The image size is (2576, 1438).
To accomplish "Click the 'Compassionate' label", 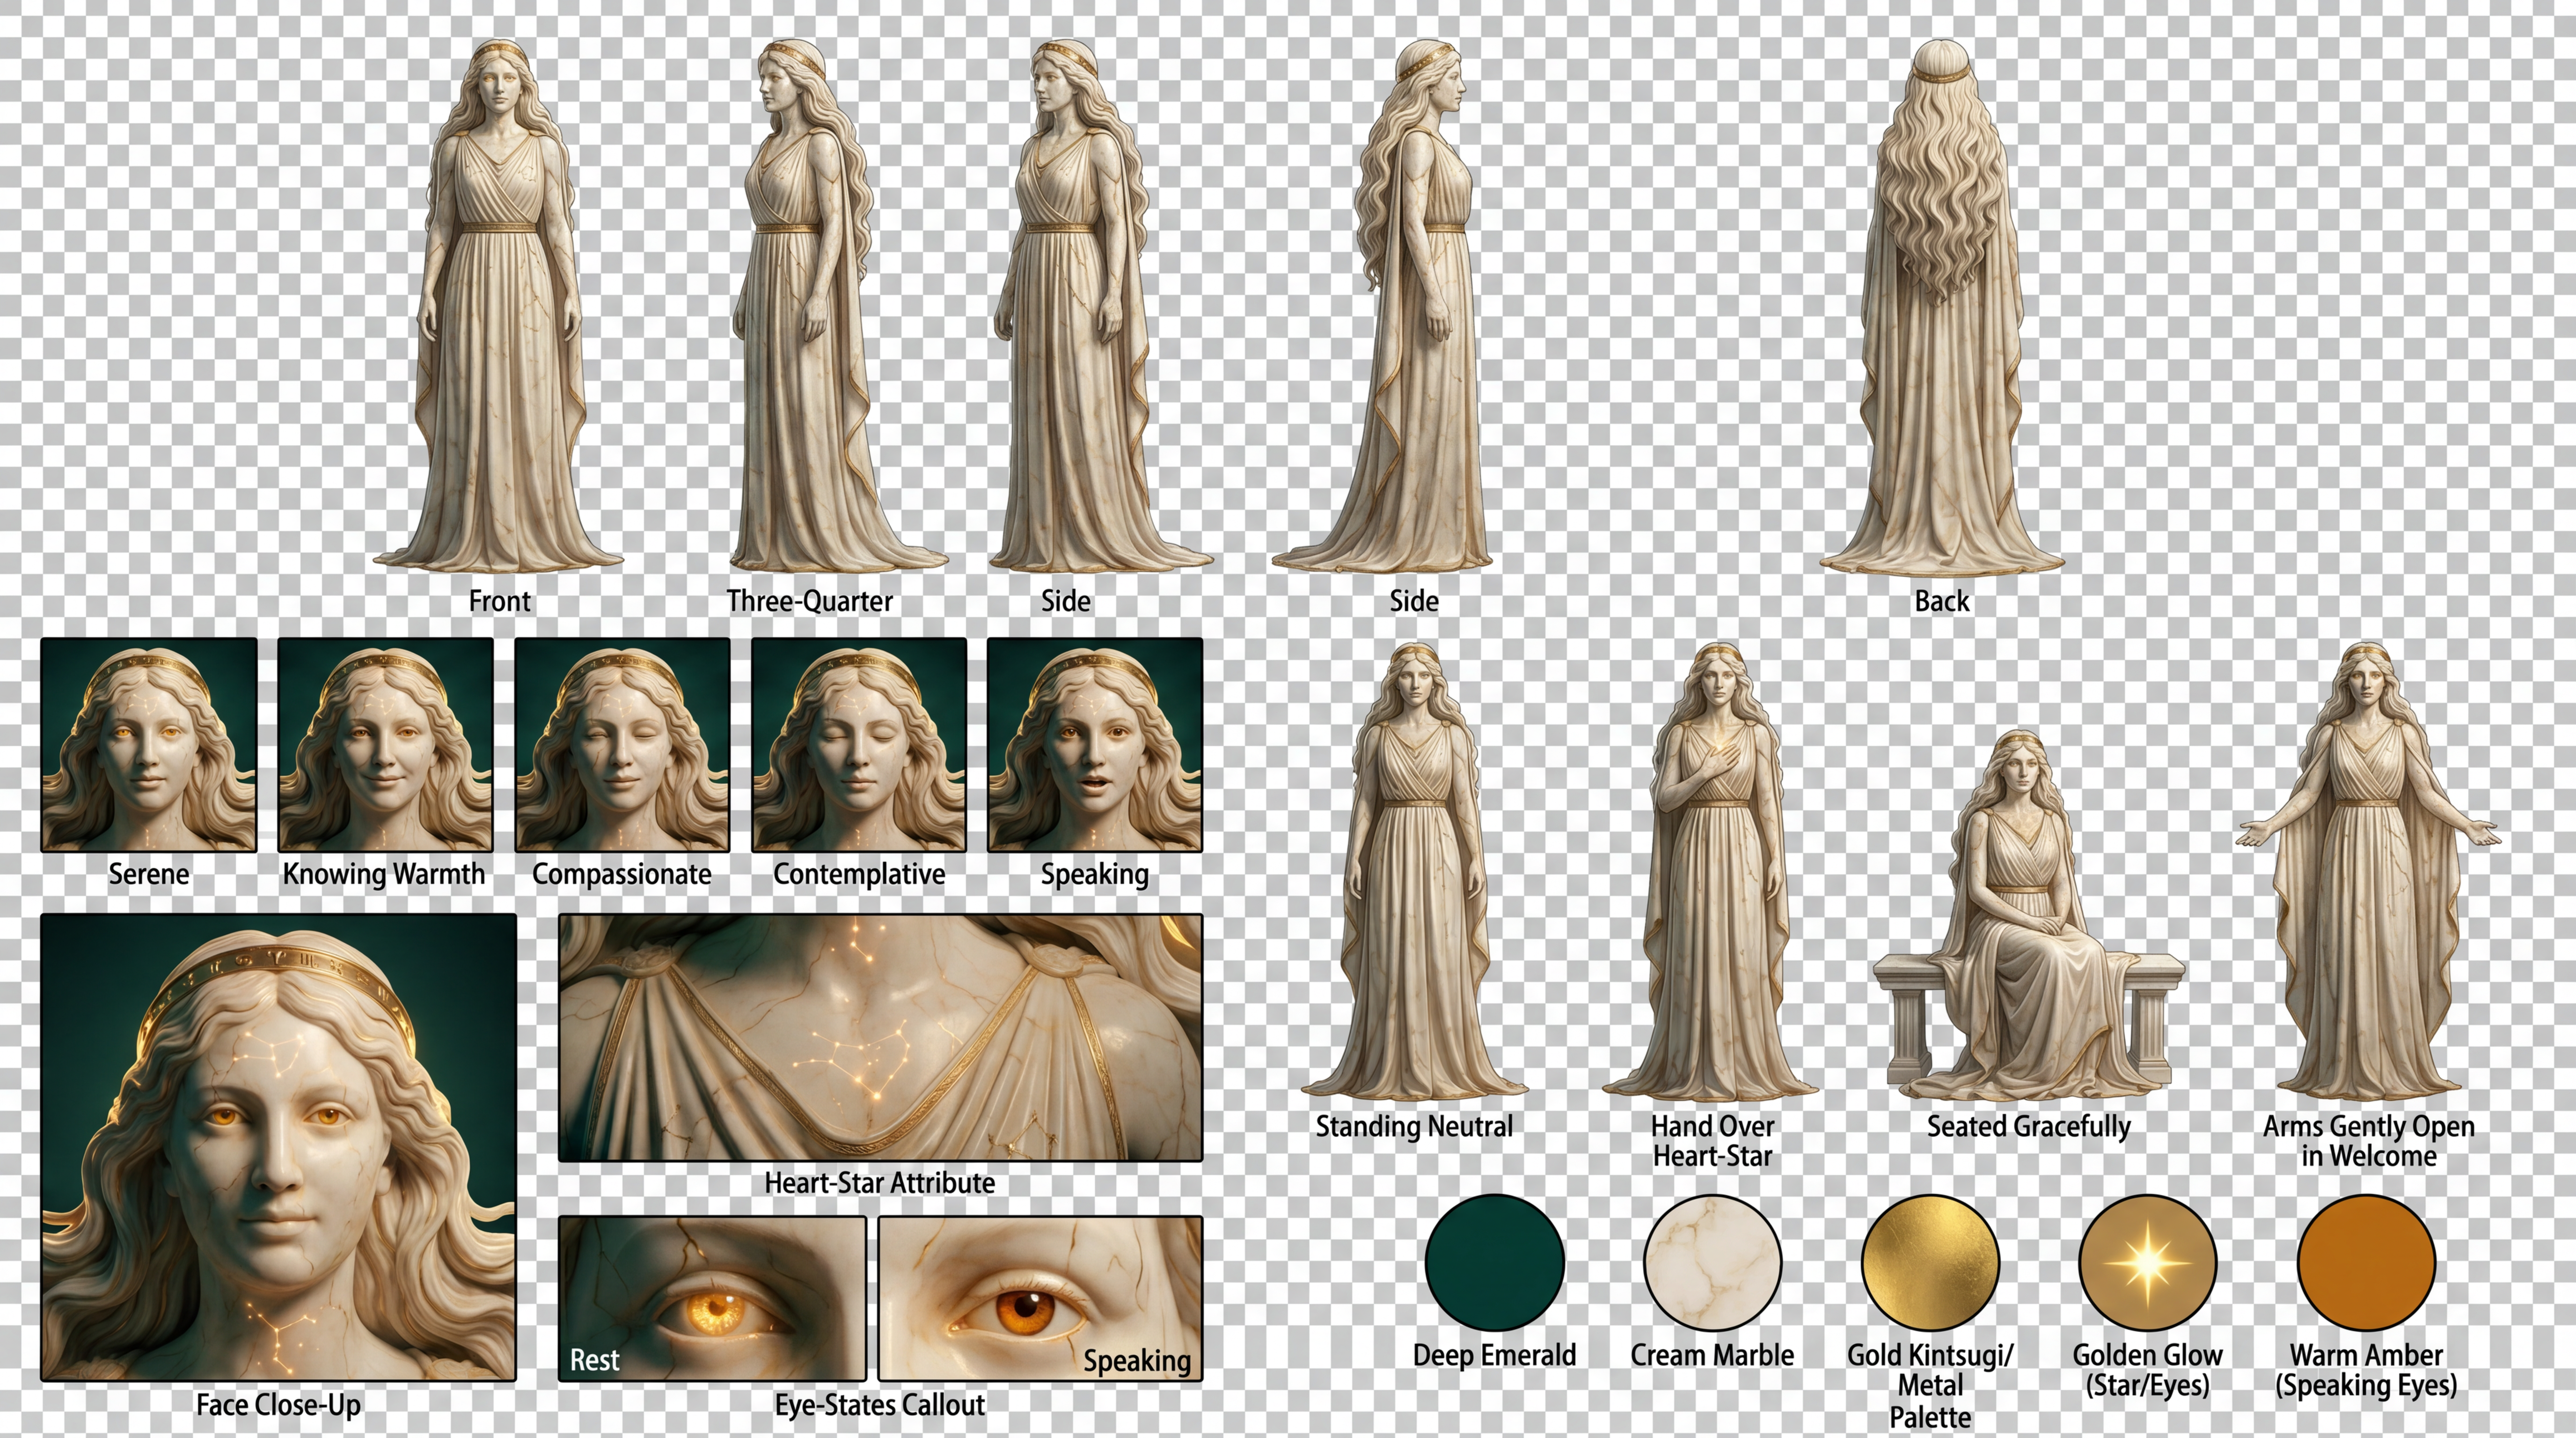I will click(x=621, y=874).
